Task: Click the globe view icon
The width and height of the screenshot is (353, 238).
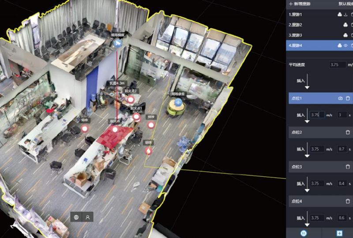Action: pyautogui.click(x=76, y=217)
